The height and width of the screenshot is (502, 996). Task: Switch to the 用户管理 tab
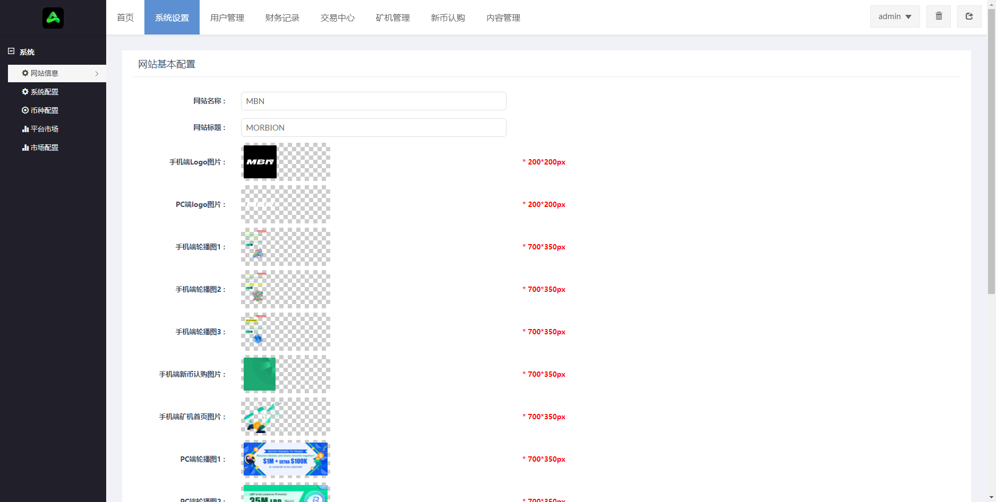coord(227,18)
